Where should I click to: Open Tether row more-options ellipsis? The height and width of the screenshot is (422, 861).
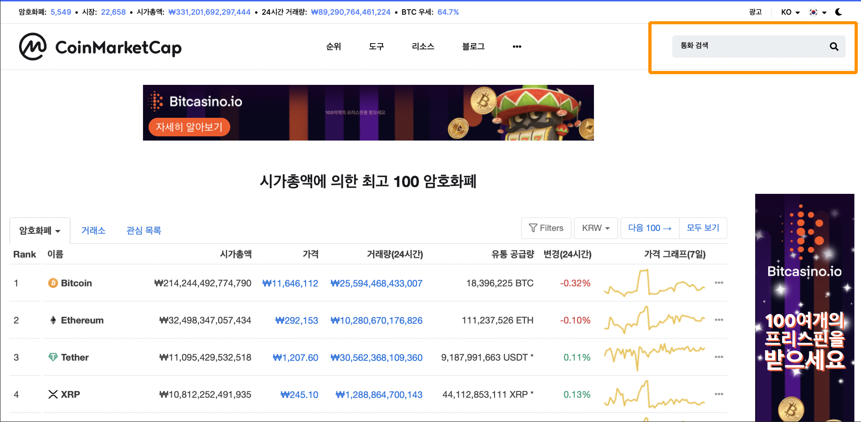tap(719, 357)
